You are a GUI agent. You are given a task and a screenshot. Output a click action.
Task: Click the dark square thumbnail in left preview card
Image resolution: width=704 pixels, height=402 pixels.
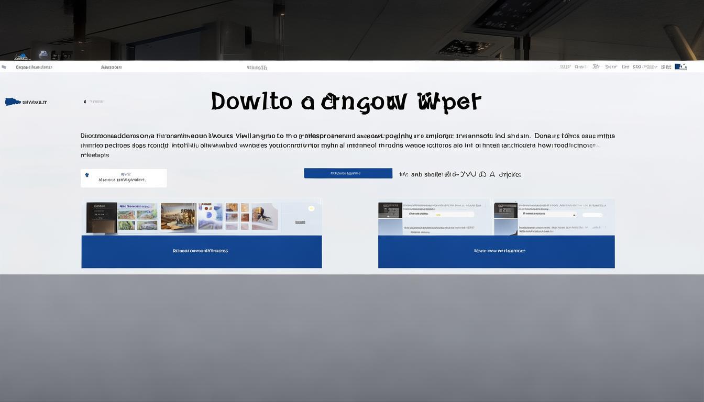tap(101, 217)
